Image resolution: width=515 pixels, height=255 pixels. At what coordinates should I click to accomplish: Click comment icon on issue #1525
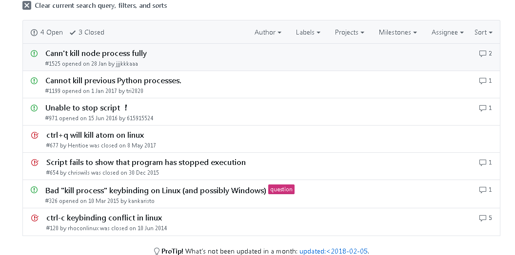[483, 54]
